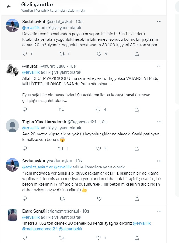The height and width of the screenshot is (243, 179).
Task: Retweet Sedat aykut's density calculation tweet
Action: coord(62,54)
